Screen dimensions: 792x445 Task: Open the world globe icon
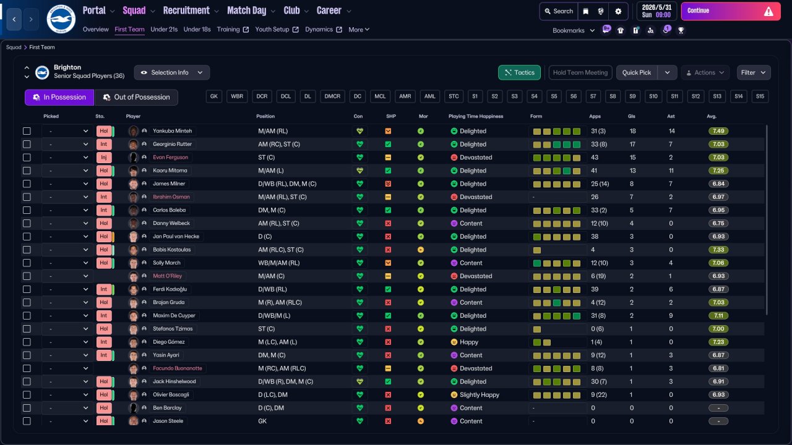601,11
